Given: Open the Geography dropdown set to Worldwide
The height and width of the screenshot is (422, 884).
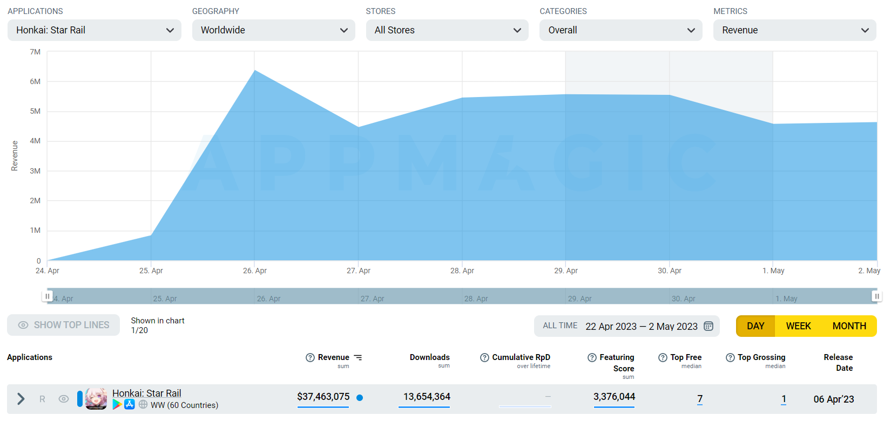Looking at the screenshot, I should click(x=274, y=30).
